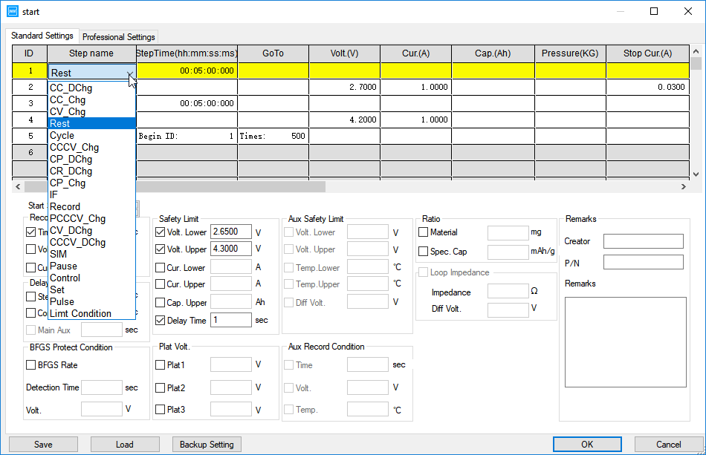Select CC_DChg from step name list
706x455 pixels.
click(x=91, y=88)
